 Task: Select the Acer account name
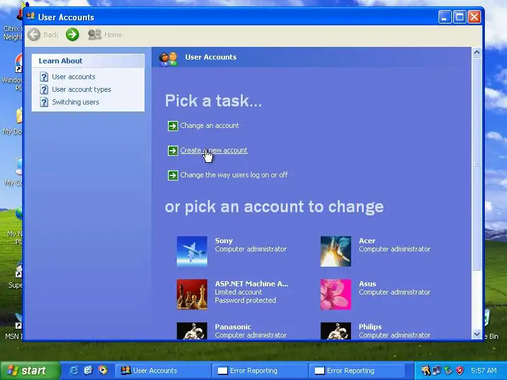[x=367, y=241]
